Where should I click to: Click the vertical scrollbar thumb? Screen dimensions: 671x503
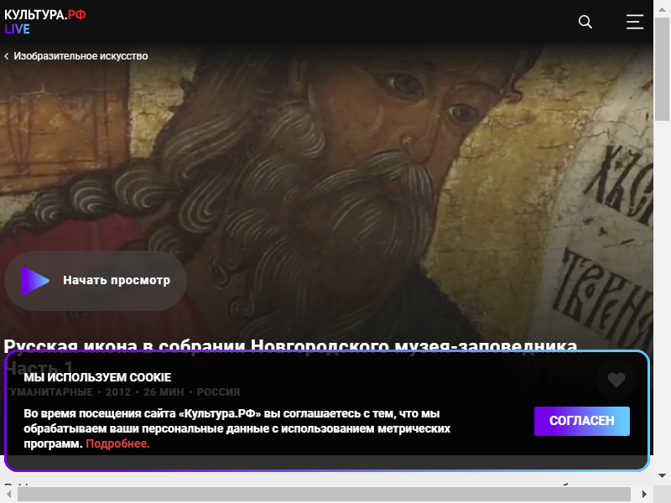click(x=662, y=70)
